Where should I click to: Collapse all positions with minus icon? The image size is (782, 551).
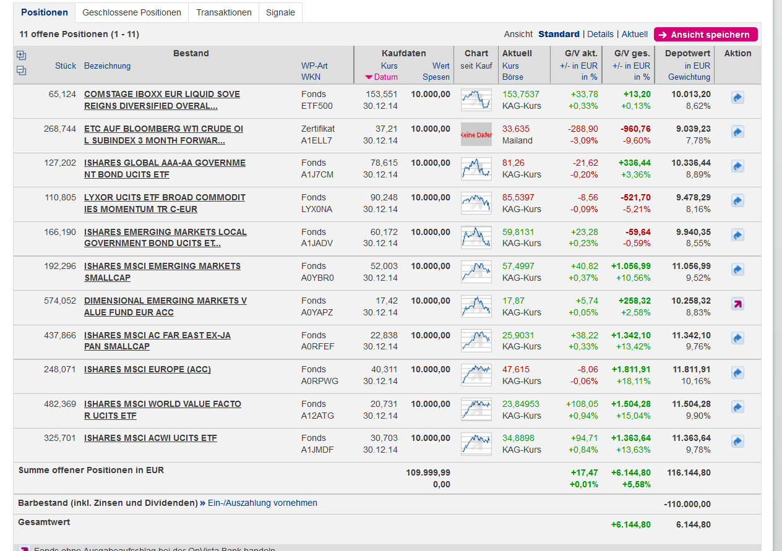click(22, 70)
